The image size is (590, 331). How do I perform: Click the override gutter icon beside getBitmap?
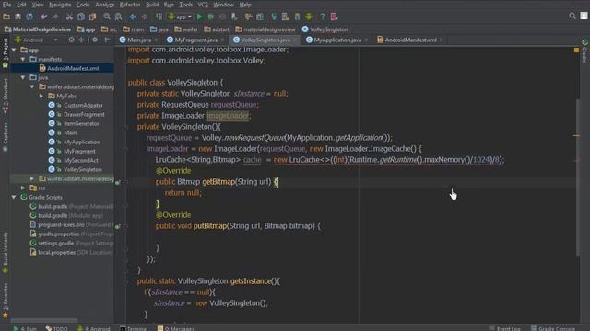[x=118, y=182]
